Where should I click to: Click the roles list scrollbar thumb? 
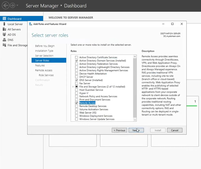coord(135,88)
